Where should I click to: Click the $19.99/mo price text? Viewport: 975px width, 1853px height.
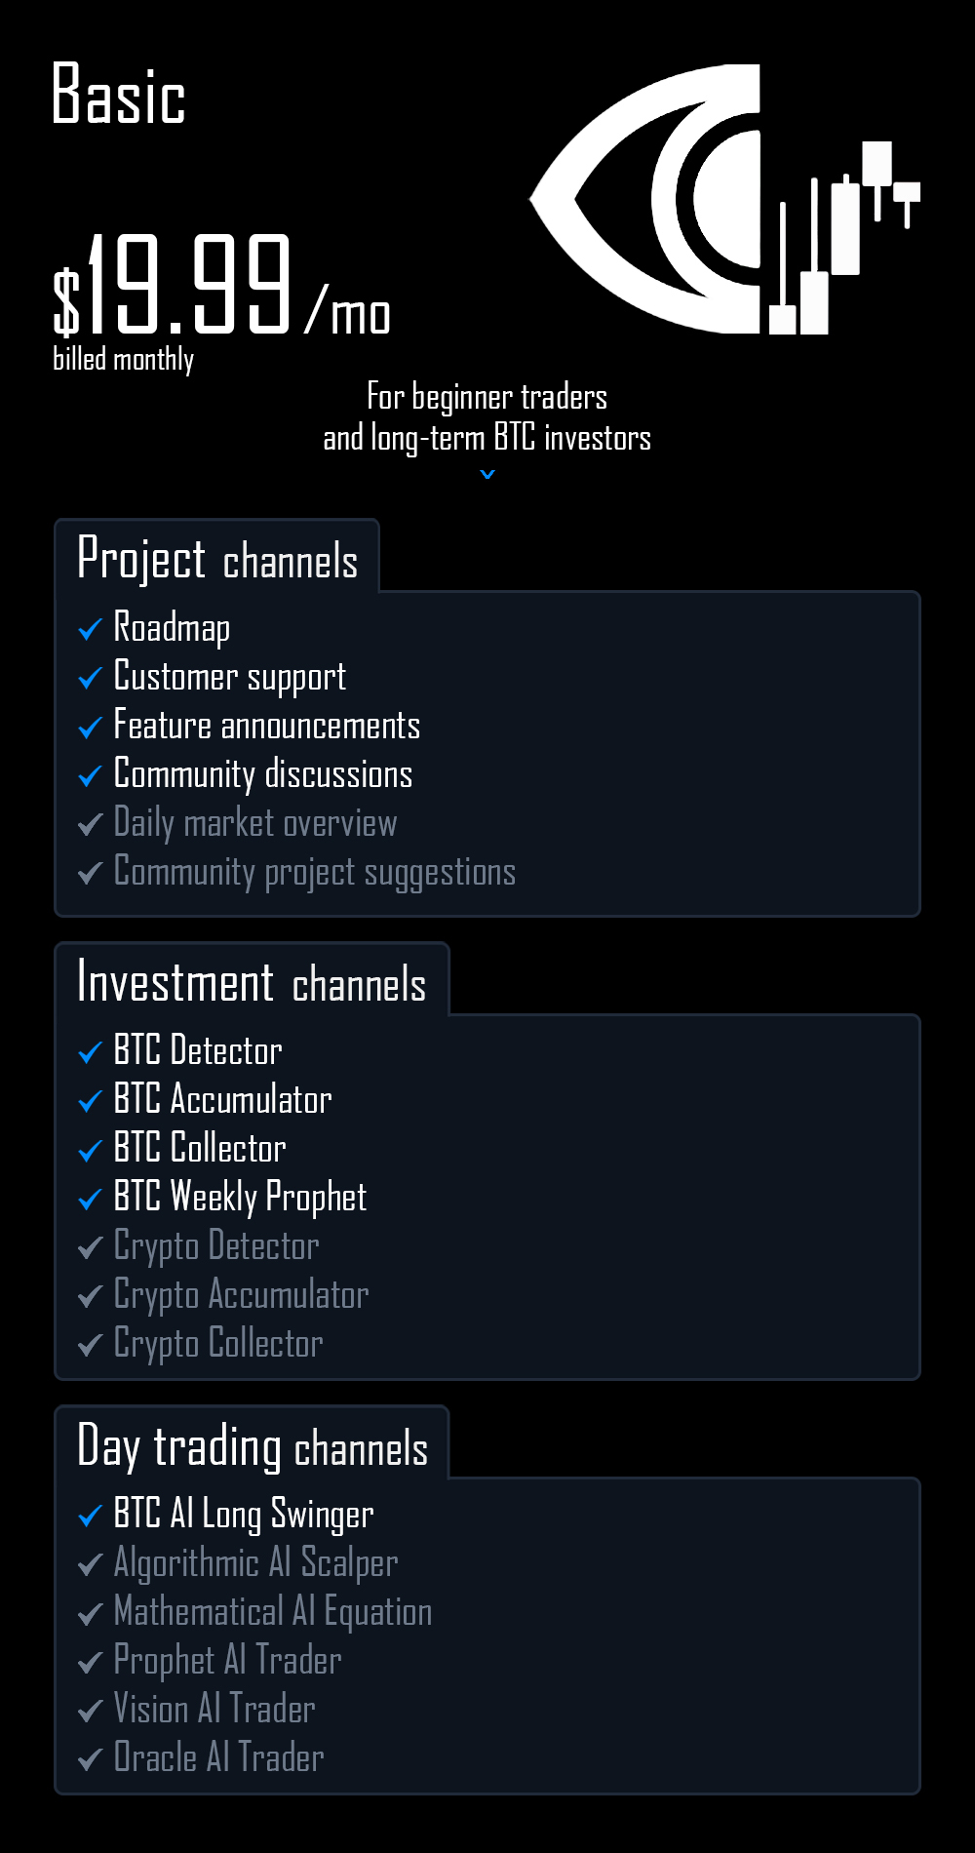click(x=221, y=288)
